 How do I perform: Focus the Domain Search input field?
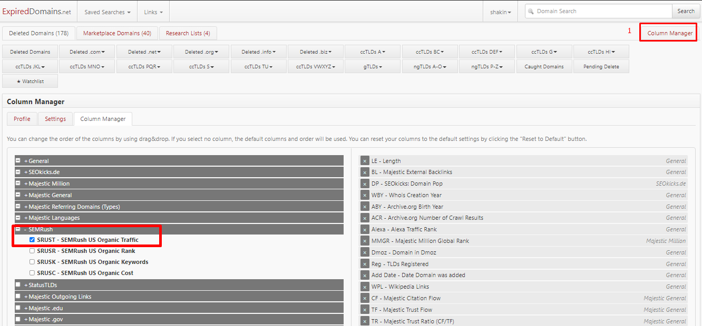(x=599, y=11)
